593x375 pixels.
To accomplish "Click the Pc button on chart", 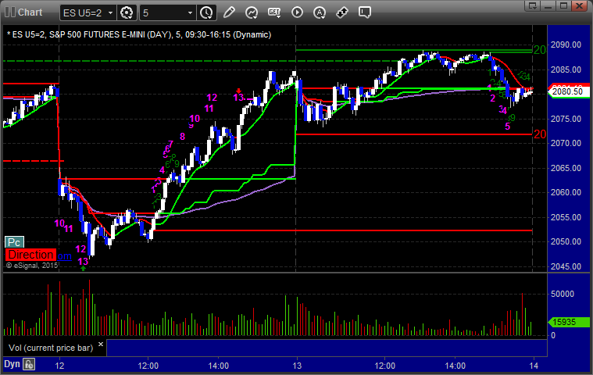I will [x=14, y=242].
